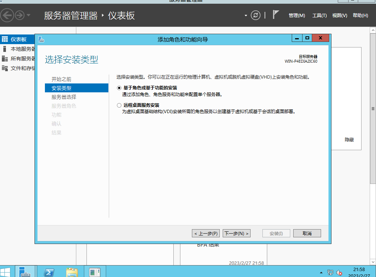Choose 远程桌面服务安装 radio option
This screenshot has width=376, height=277.
119,105
